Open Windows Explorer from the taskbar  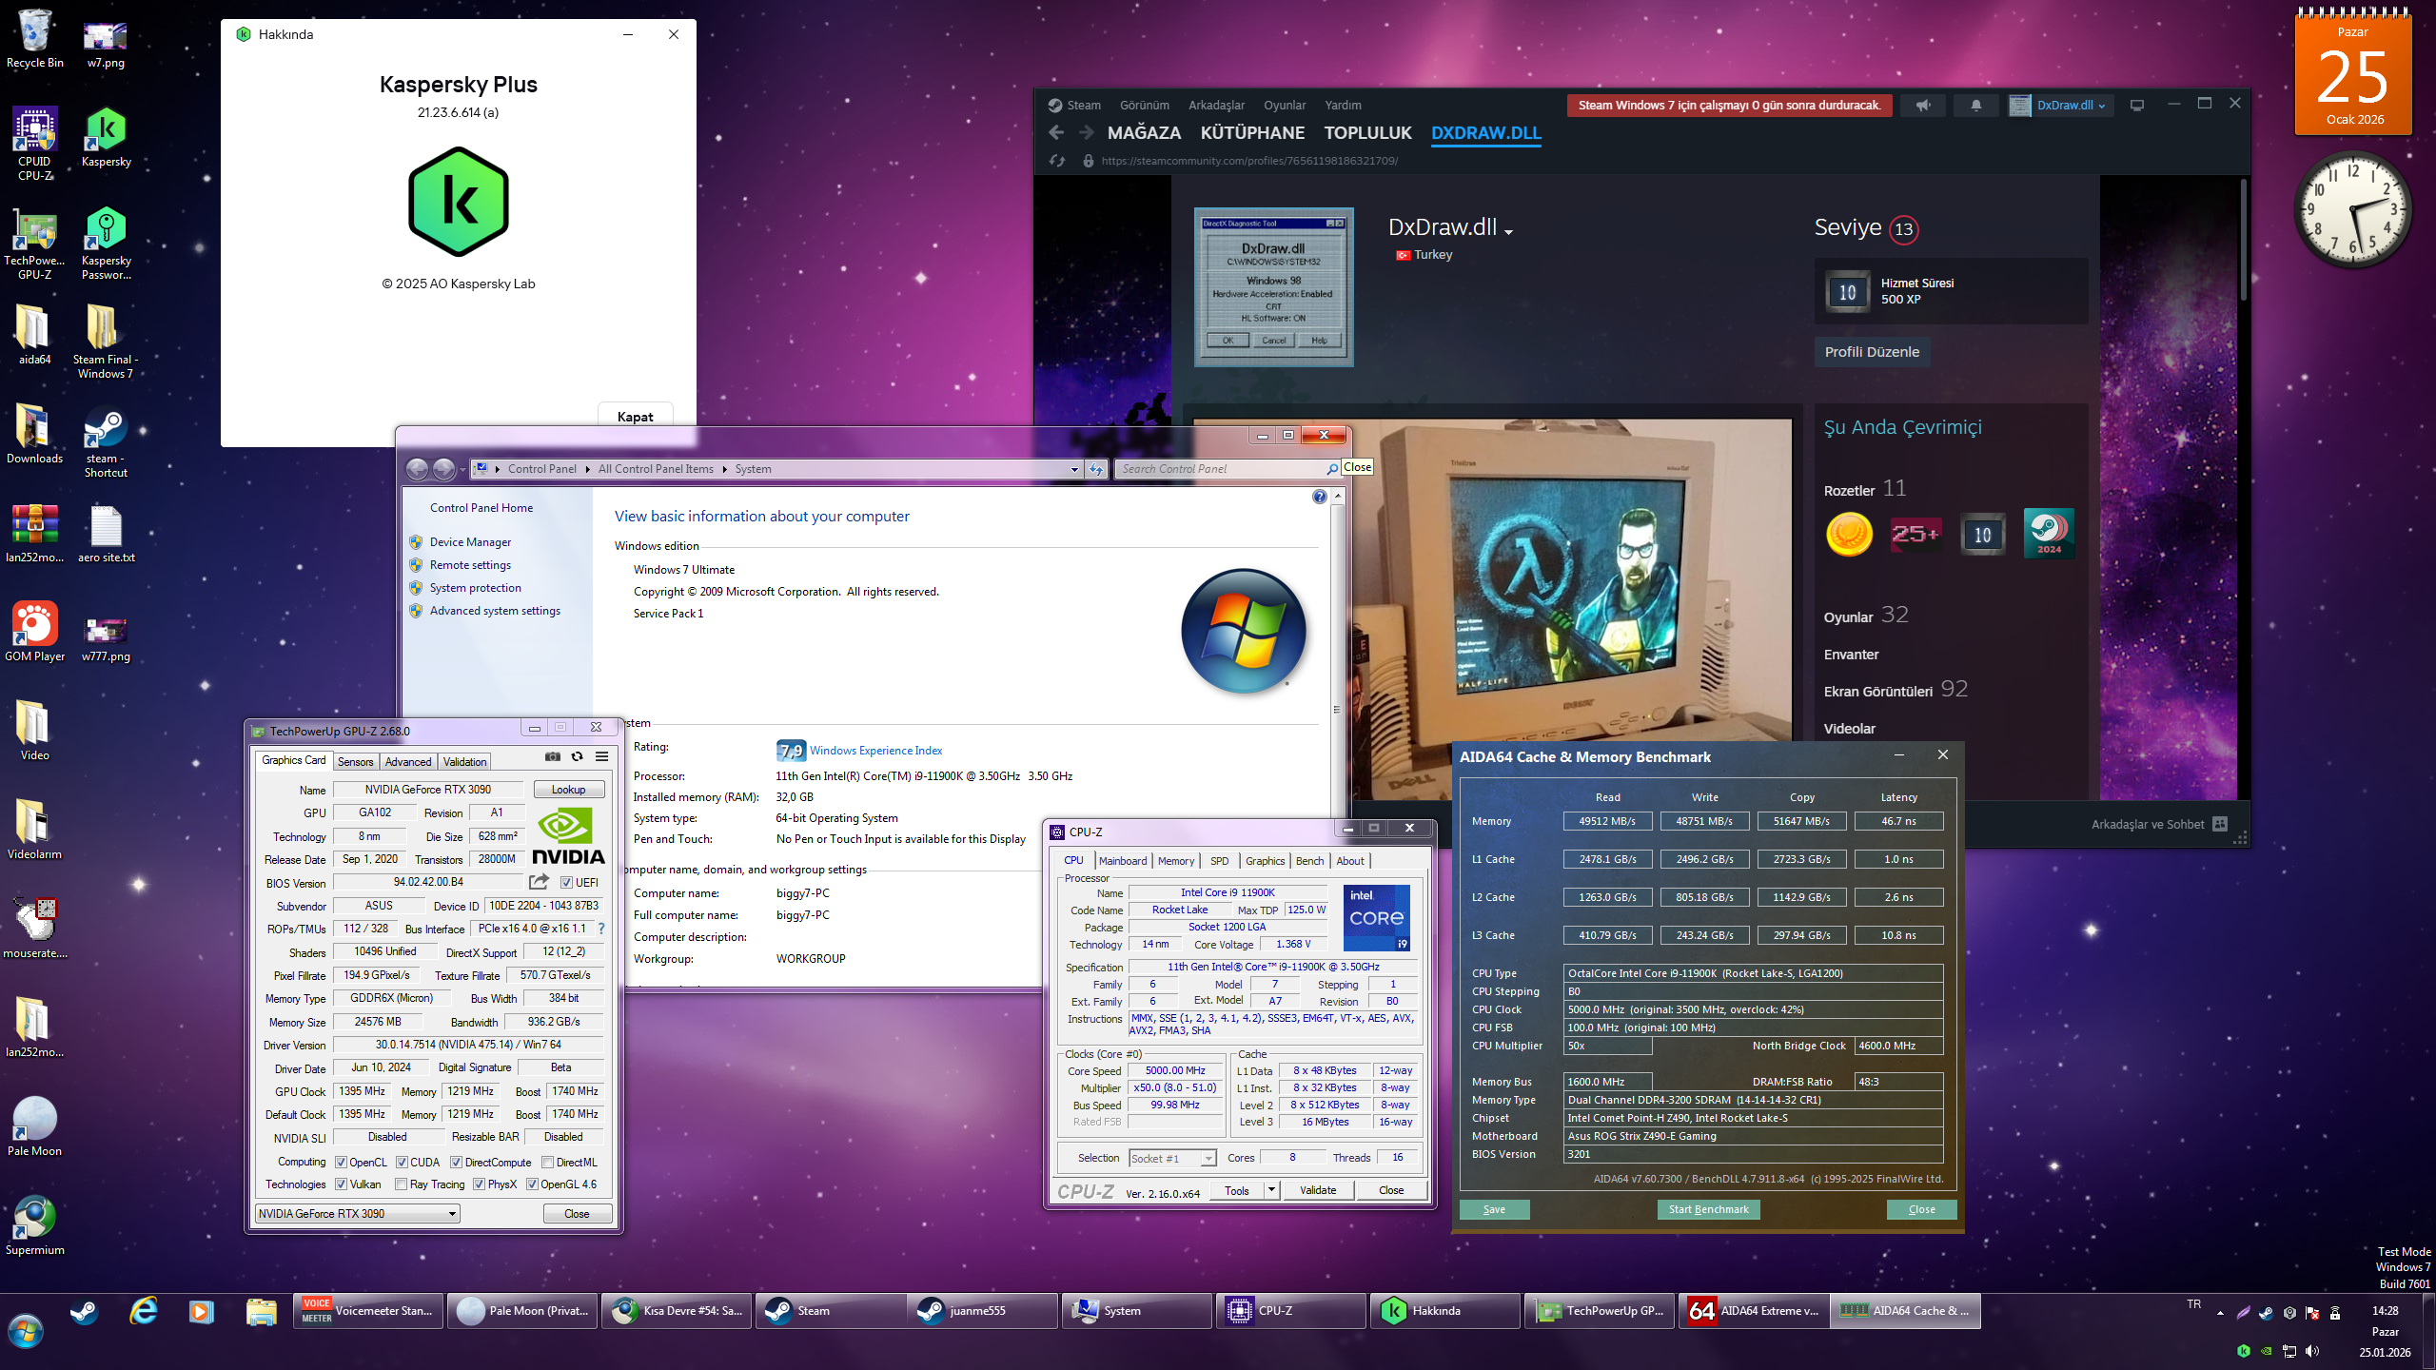[261, 1311]
